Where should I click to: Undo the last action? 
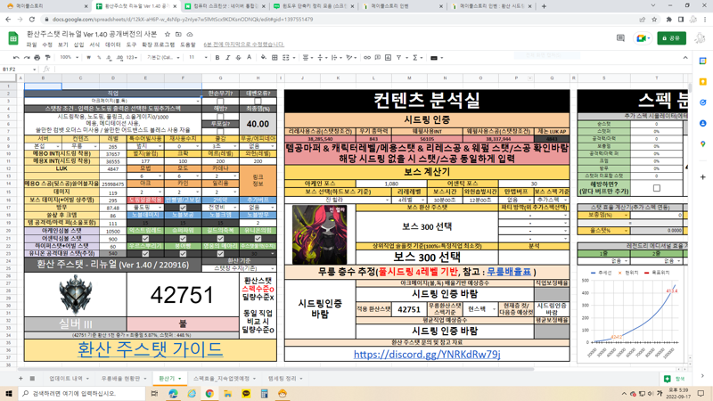coord(16,58)
